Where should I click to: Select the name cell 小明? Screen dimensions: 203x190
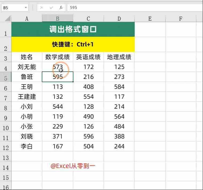(x=27, y=116)
